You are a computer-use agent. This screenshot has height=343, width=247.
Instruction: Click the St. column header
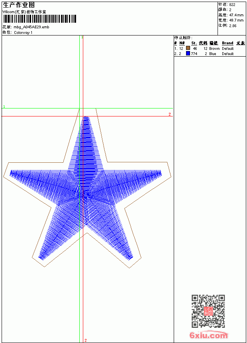(x=194, y=43)
